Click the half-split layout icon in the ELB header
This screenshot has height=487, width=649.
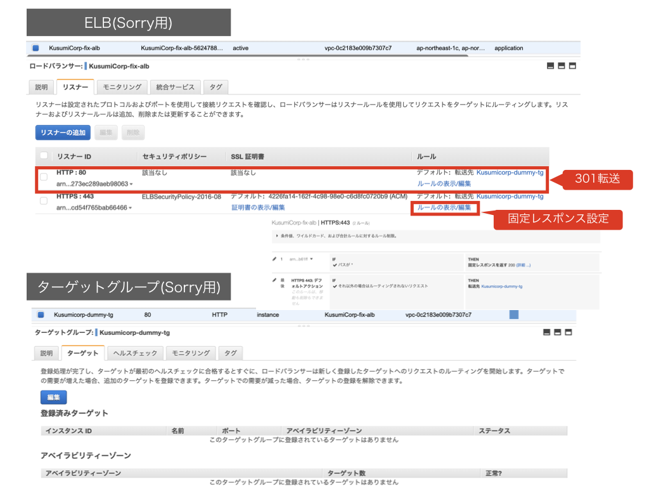[560, 66]
